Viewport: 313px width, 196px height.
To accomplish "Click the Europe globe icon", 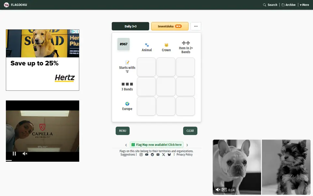I will click(x=127, y=104).
